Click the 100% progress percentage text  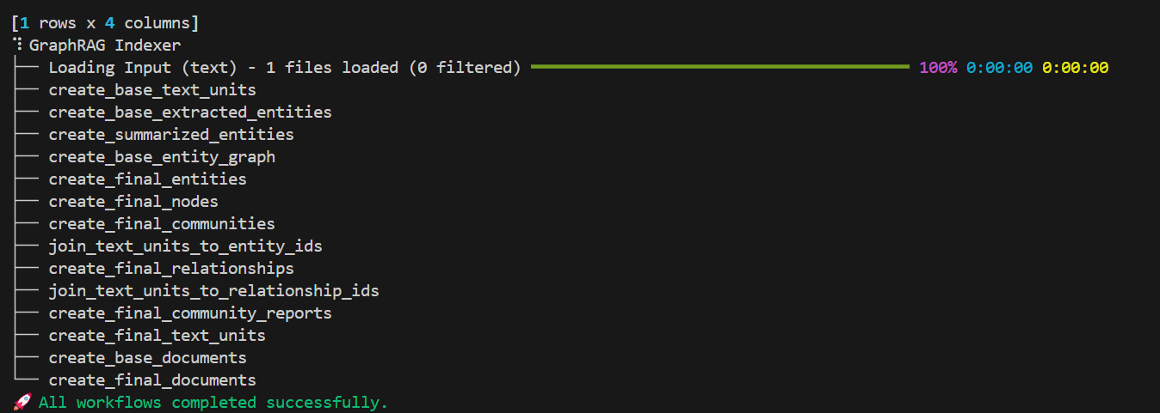(x=938, y=67)
